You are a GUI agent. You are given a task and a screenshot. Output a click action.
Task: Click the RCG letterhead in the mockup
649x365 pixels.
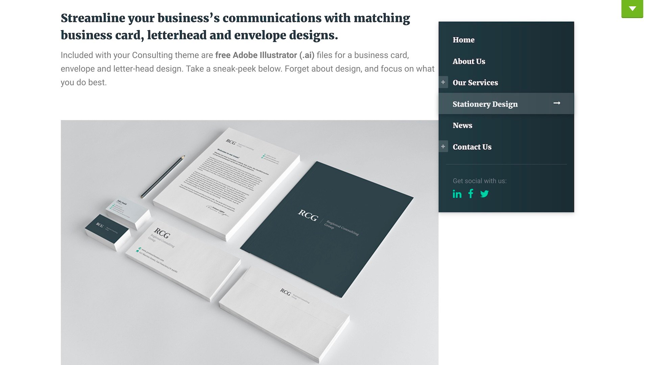226,184
